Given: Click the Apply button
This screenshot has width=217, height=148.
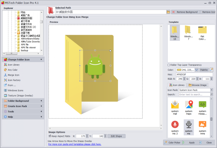Looking at the screenshot, I should pyautogui.click(x=190, y=142).
